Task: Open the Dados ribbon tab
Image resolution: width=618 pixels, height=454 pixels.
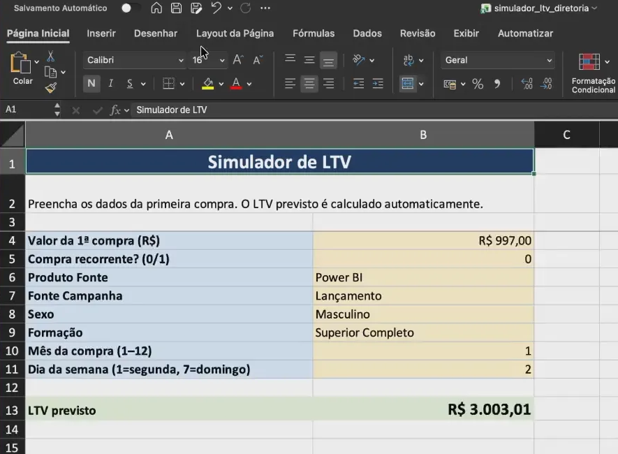Action: tap(367, 34)
